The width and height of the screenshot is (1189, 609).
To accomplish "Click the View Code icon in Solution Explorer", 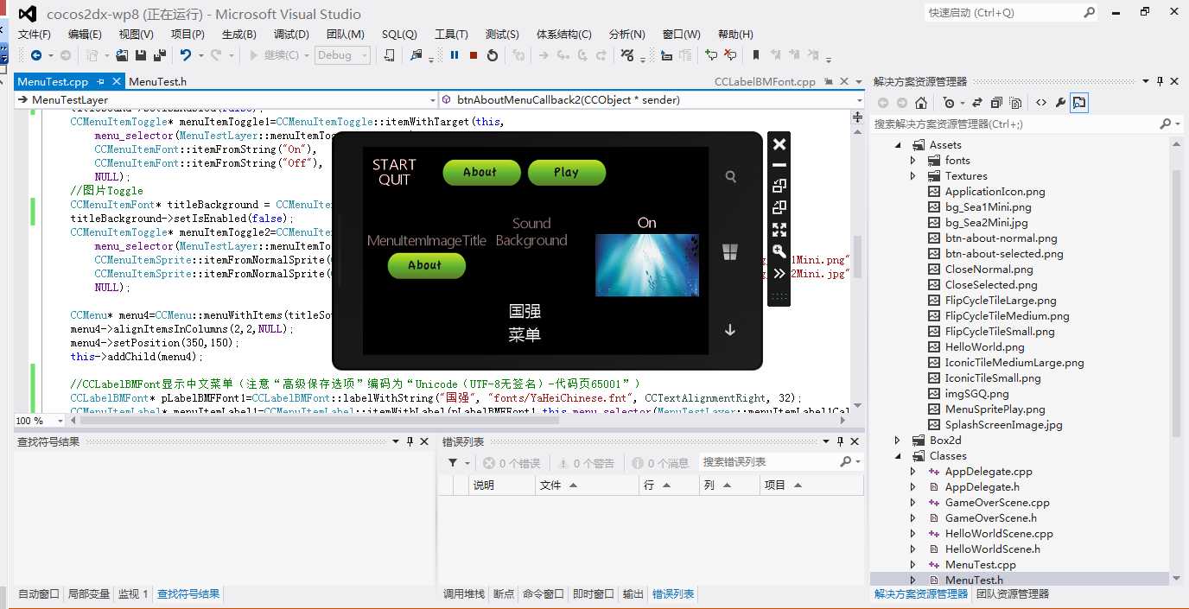I will pos(1041,103).
